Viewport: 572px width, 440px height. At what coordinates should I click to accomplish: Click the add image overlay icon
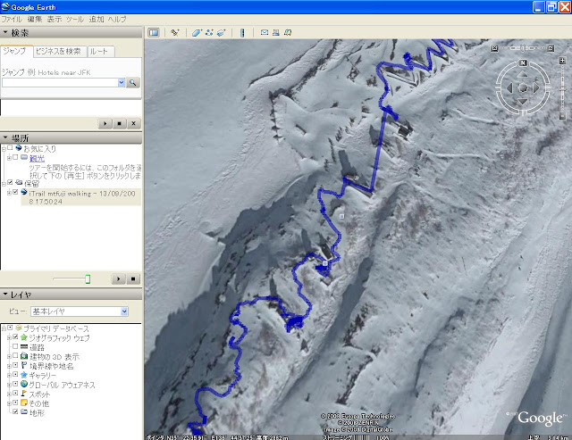[x=221, y=33]
